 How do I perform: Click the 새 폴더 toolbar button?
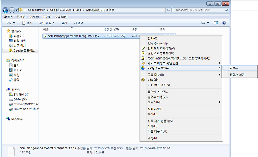pyautogui.click(x=78, y=23)
